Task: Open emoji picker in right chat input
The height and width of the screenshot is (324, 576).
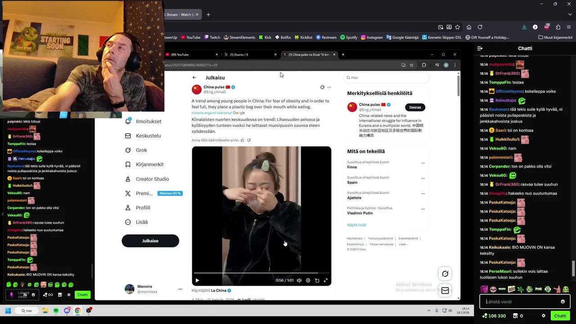Action: (562, 301)
